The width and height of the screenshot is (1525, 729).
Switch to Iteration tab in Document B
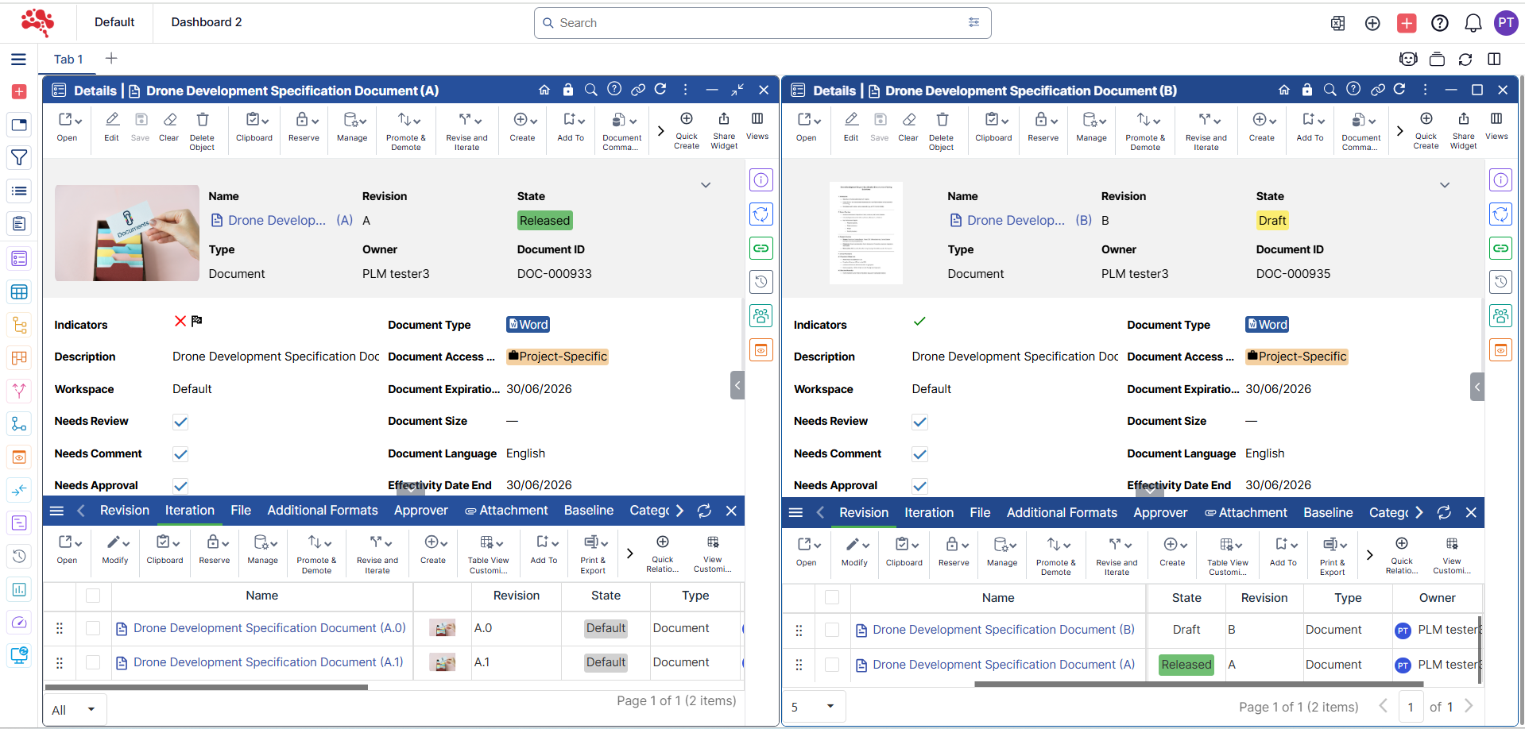click(928, 513)
